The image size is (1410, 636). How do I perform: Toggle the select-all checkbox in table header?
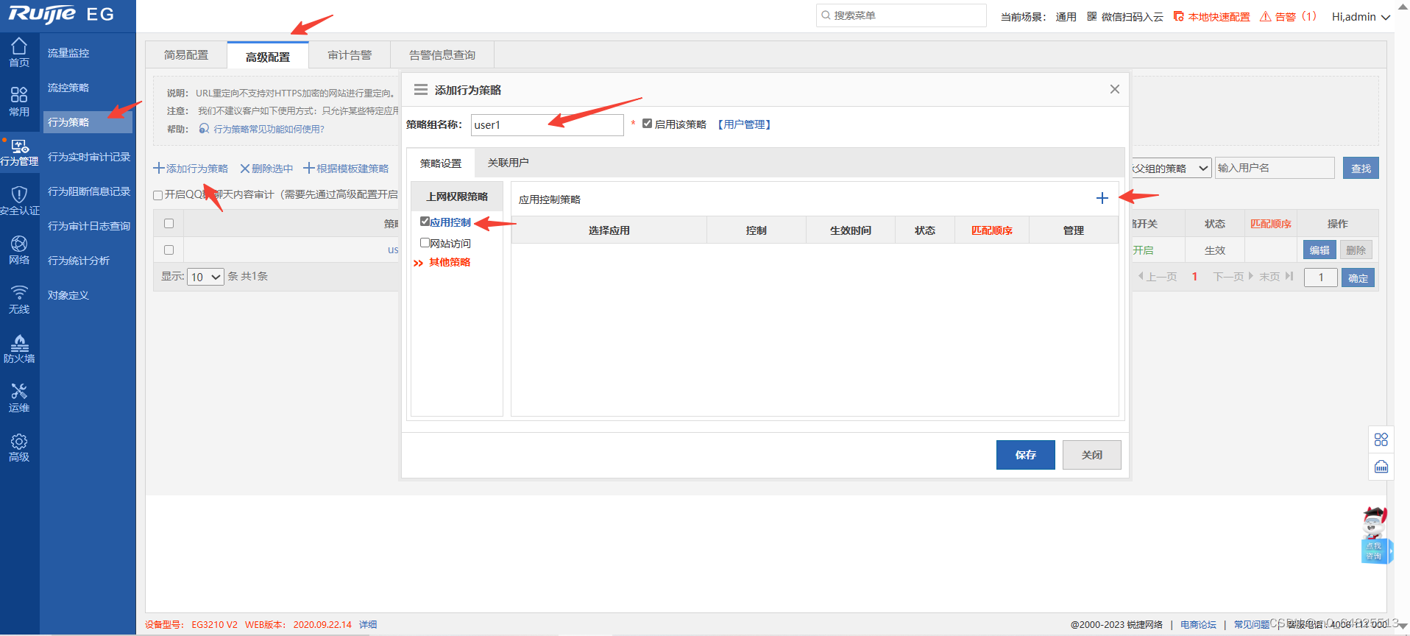[x=169, y=223]
